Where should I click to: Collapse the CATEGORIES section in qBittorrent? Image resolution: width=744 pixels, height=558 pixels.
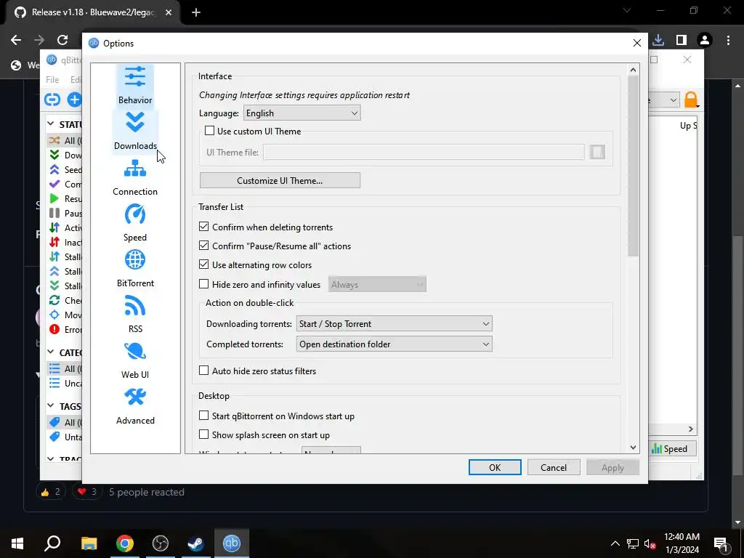51,352
